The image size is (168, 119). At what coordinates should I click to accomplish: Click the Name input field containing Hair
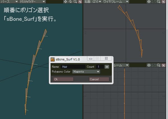73,67
